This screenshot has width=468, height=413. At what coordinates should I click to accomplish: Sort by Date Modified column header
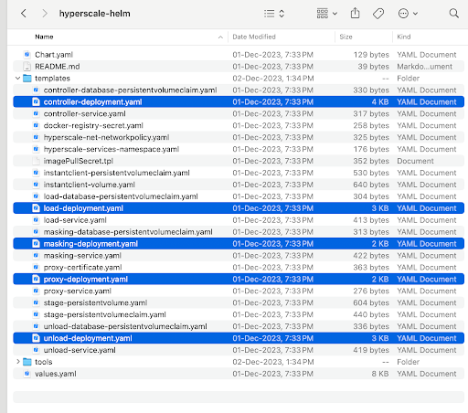254,37
